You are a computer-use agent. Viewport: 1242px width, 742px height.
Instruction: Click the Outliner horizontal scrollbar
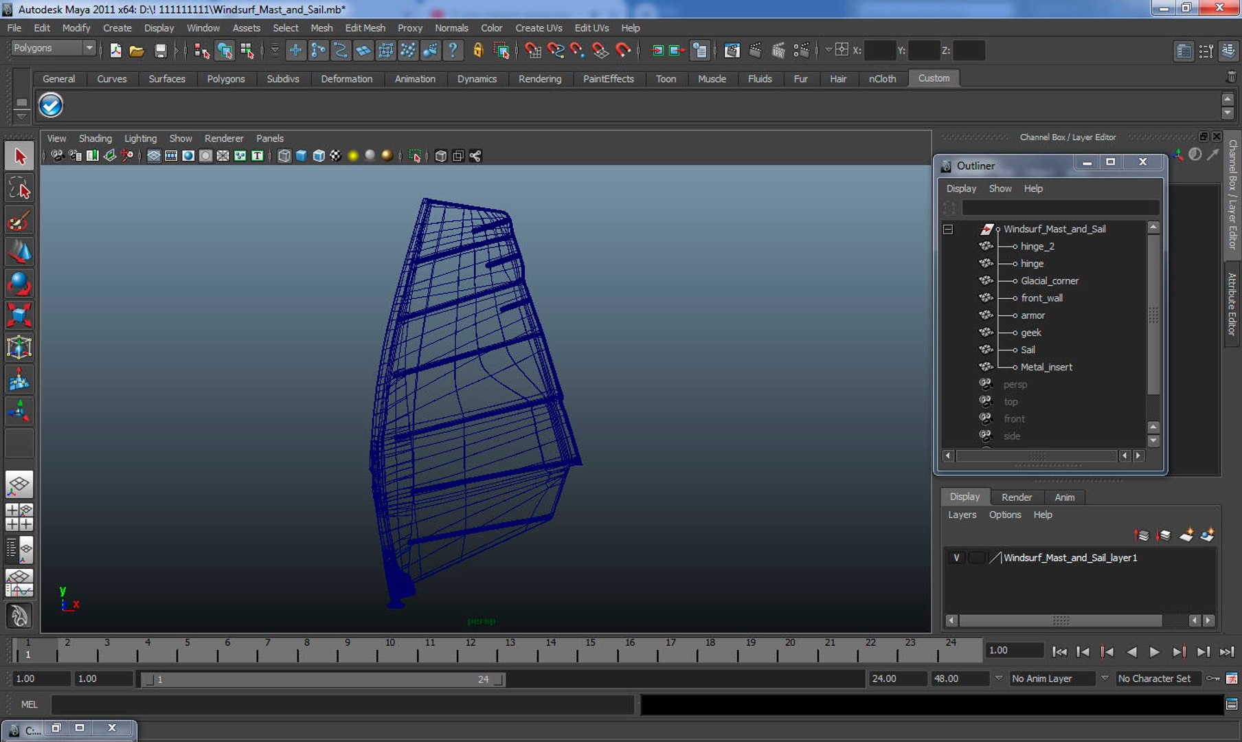pyautogui.click(x=1037, y=456)
